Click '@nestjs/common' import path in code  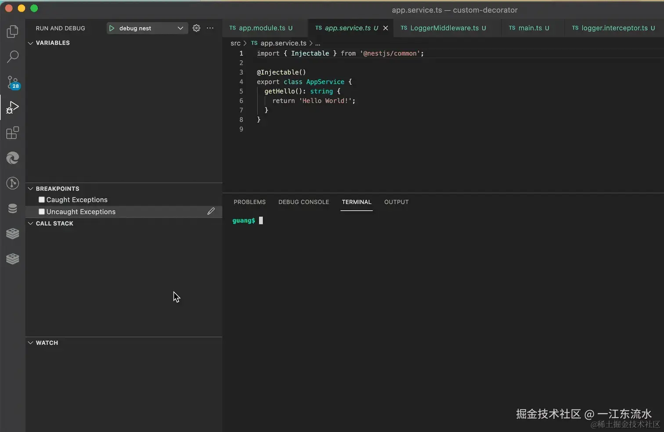point(390,53)
